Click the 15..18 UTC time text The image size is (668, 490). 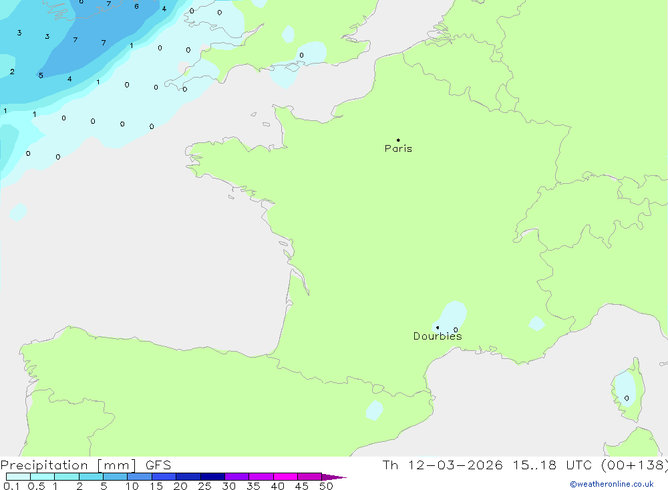coord(552,465)
